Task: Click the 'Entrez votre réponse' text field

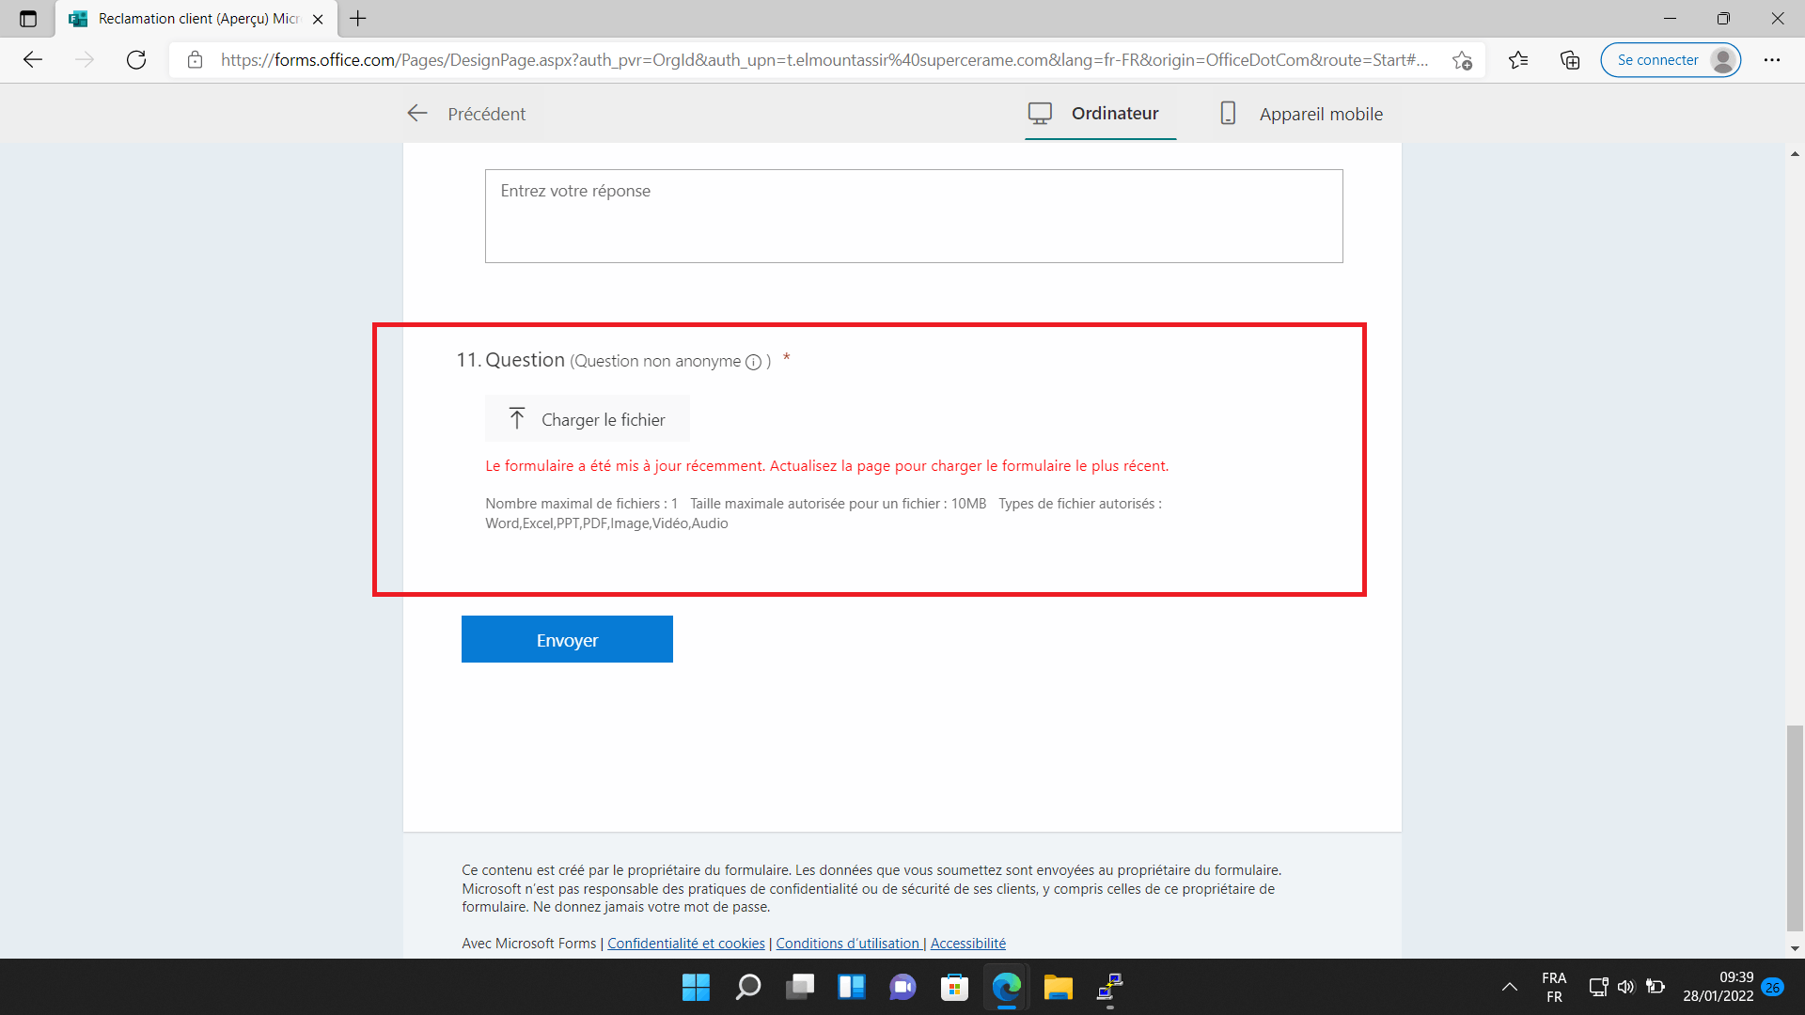Action: [x=913, y=216]
